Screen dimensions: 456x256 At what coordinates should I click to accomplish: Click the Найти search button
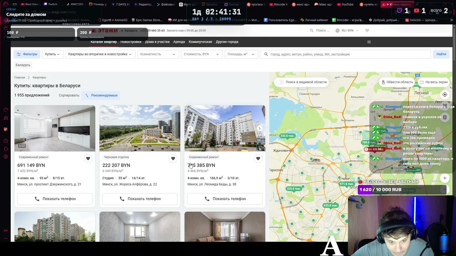[x=441, y=54]
